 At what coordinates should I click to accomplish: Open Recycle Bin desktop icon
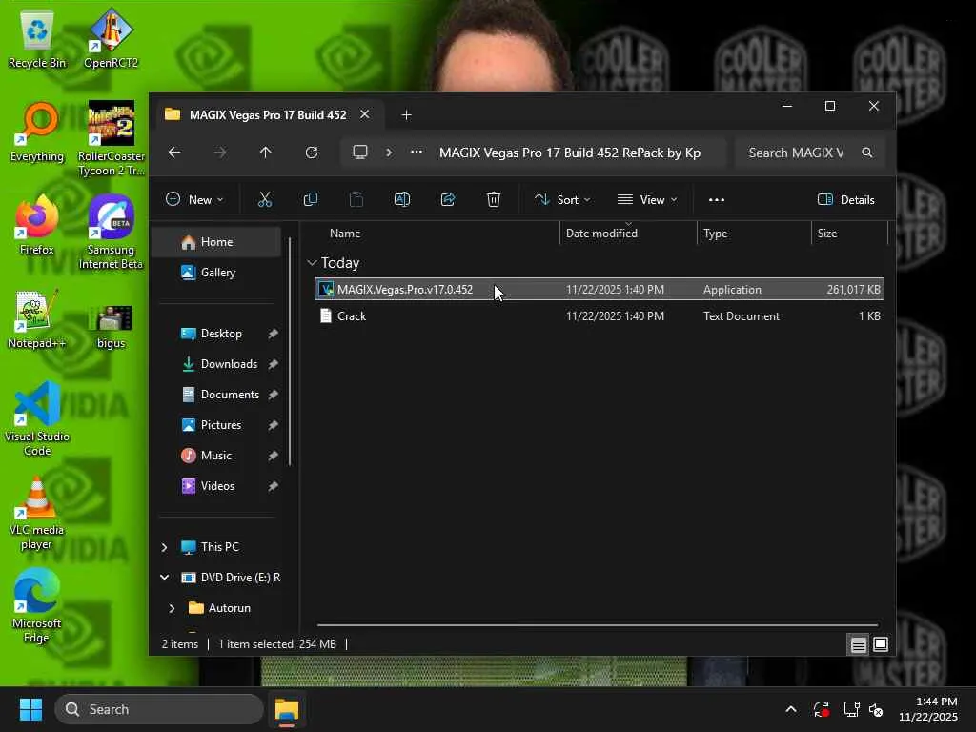(37, 38)
